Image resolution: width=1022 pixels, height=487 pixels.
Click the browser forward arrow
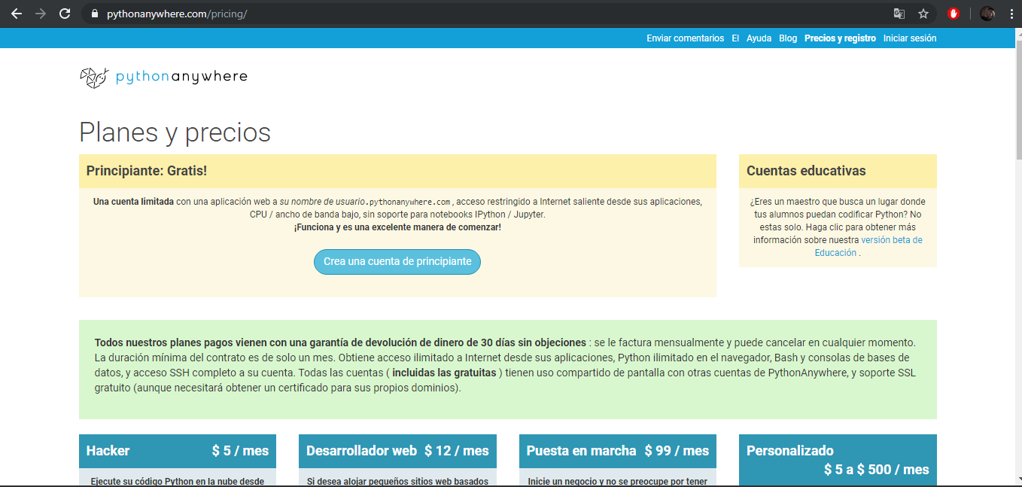coord(40,14)
